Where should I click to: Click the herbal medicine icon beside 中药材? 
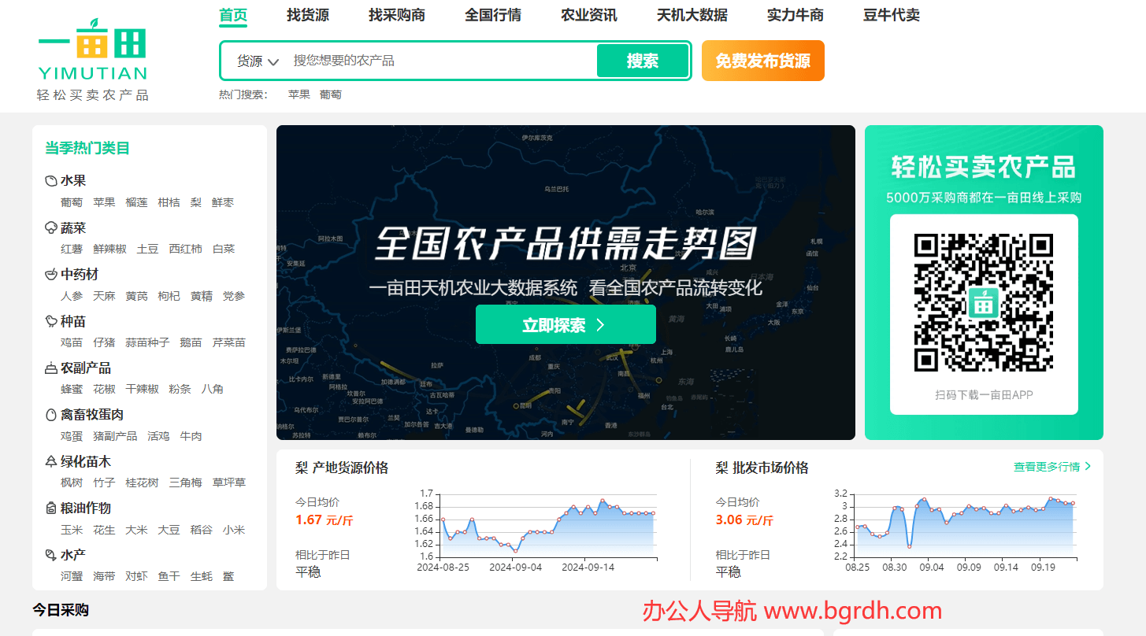pos(51,275)
